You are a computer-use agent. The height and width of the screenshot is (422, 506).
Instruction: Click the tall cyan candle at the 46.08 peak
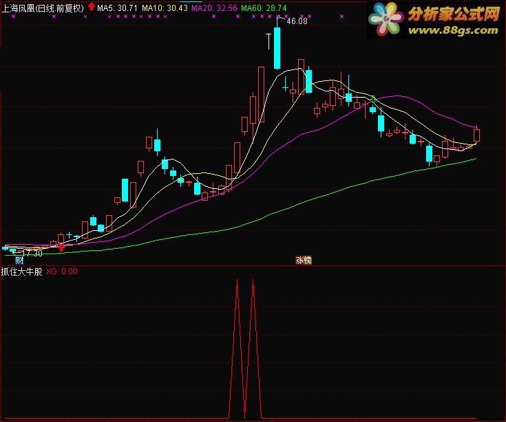277,48
